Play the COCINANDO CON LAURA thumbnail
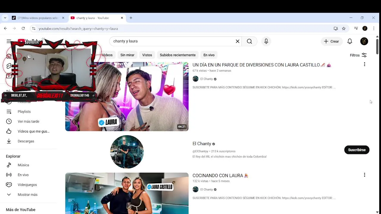The height and width of the screenshot is (214, 381). 127,193
